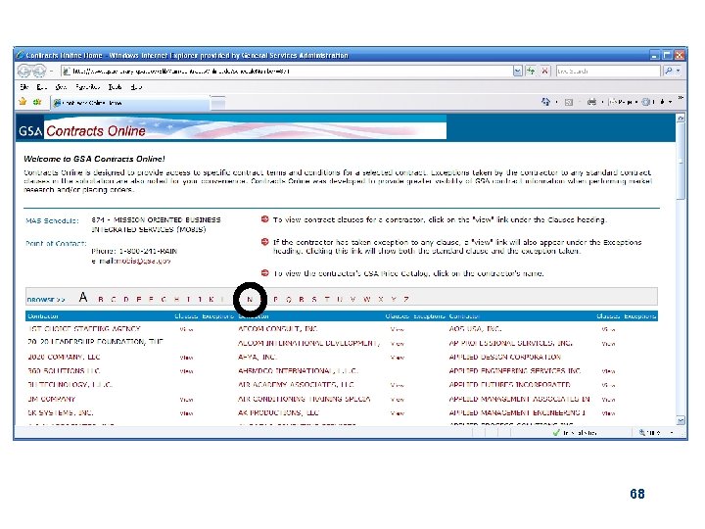Click inside the Live Search box
Screen dimensions: 705x529
point(608,72)
